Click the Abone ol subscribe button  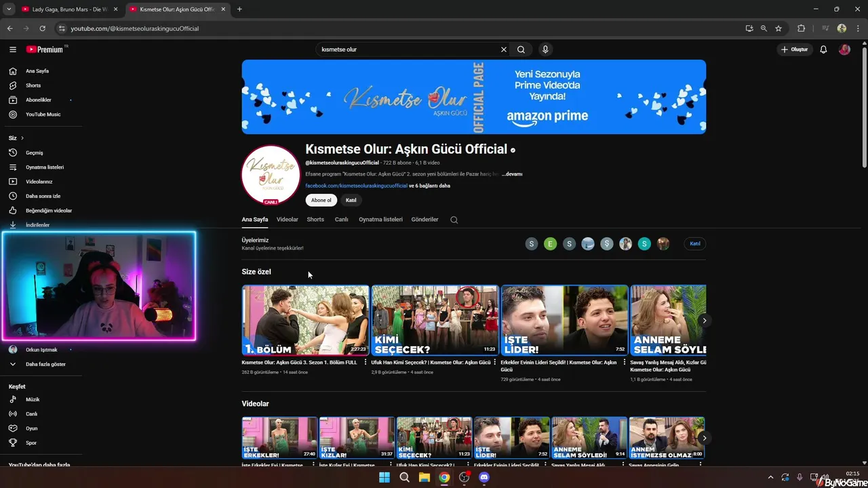tap(321, 200)
